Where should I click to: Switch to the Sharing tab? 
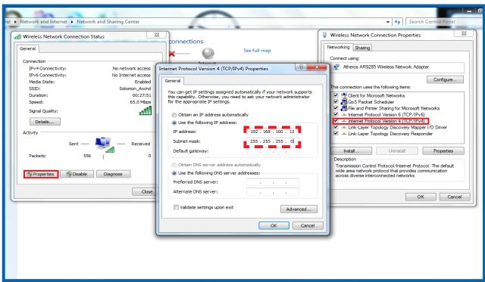[362, 48]
